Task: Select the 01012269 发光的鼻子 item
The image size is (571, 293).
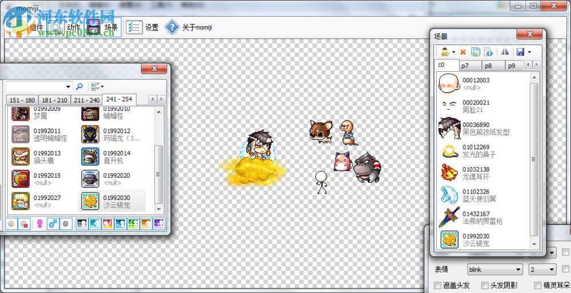Action: [483, 151]
